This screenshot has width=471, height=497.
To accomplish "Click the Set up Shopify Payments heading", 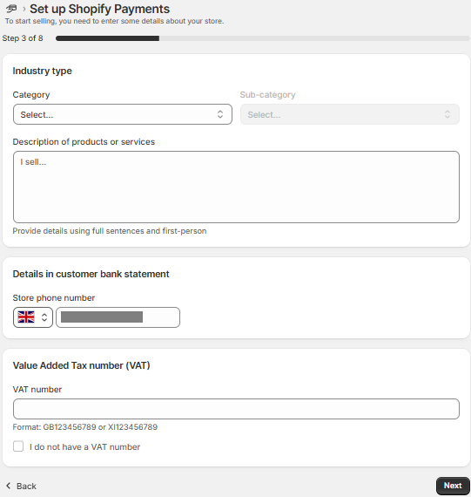I will click(100, 9).
